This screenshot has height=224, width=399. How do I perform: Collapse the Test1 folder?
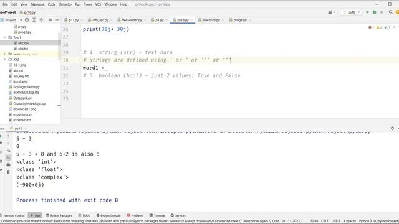pyautogui.click(x=4, y=37)
